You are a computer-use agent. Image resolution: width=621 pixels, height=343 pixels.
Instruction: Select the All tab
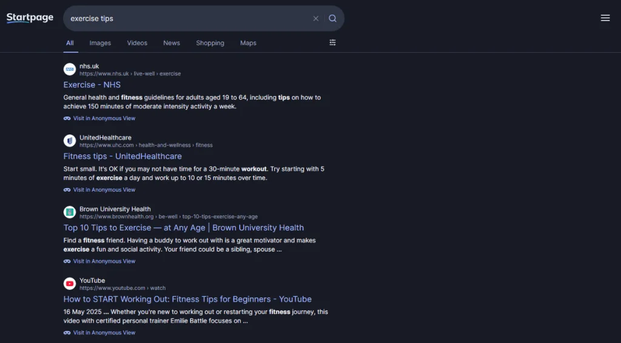click(70, 43)
